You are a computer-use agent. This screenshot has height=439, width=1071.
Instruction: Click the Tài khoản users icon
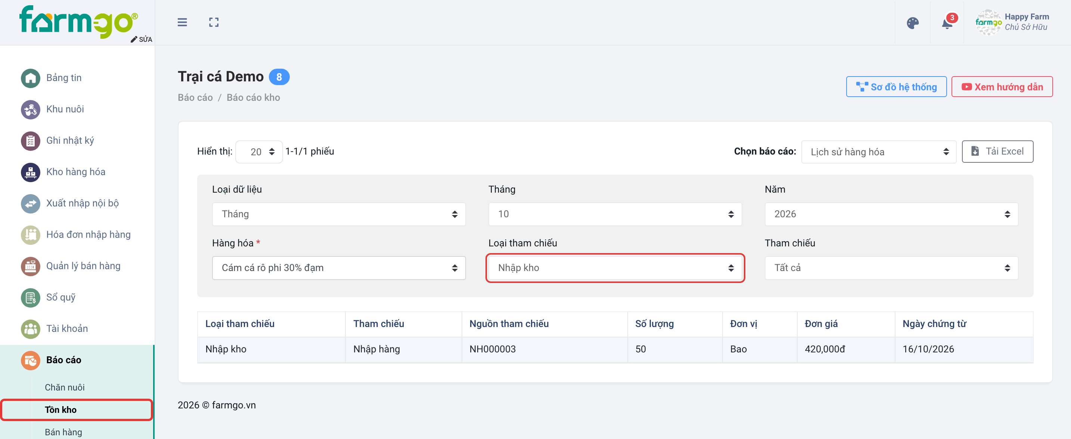(x=30, y=329)
